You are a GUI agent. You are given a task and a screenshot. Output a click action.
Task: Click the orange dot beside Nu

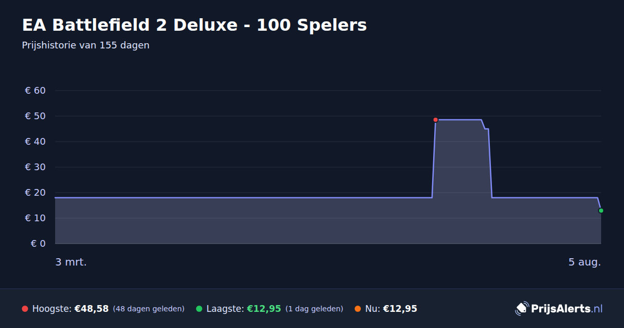click(358, 309)
